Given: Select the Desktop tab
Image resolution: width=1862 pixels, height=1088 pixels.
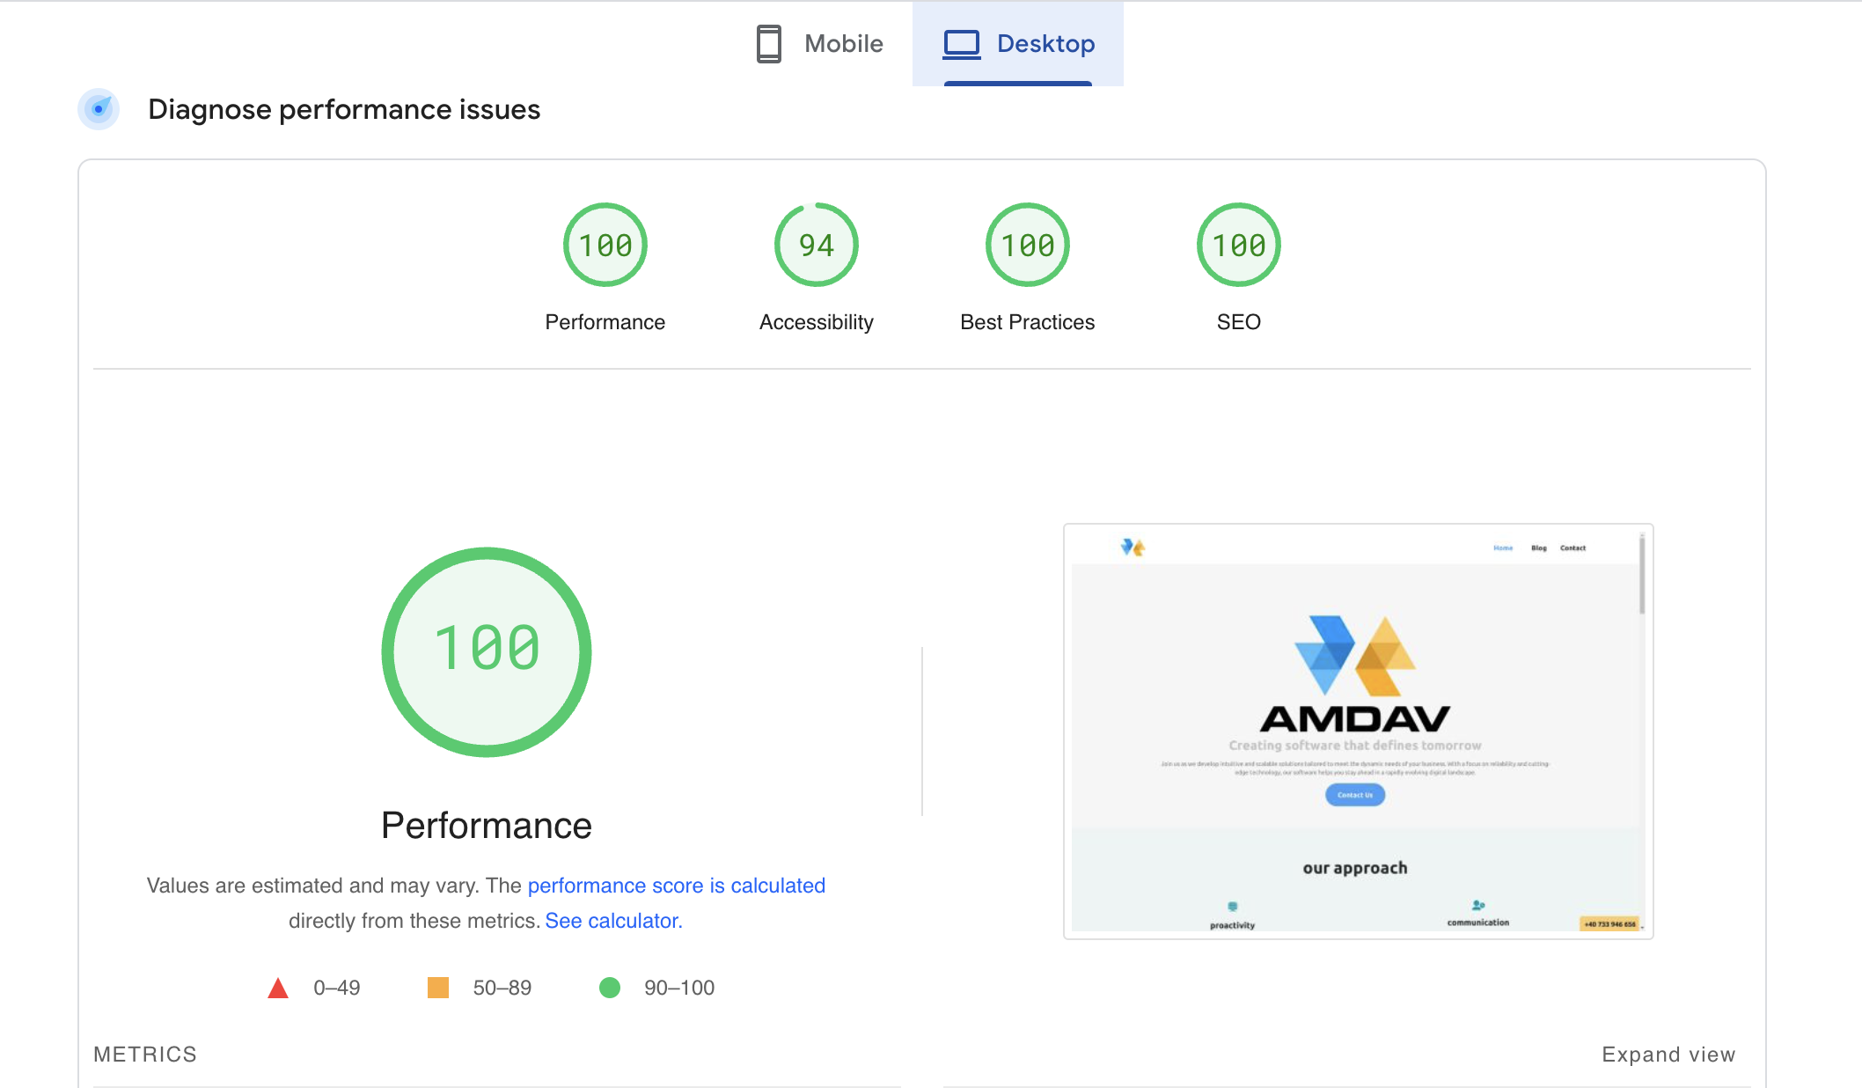Looking at the screenshot, I should pos(1018,44).
